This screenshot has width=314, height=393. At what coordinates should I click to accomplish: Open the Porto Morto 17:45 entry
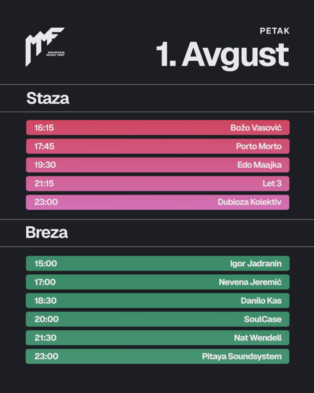click(x=157, y=146)
